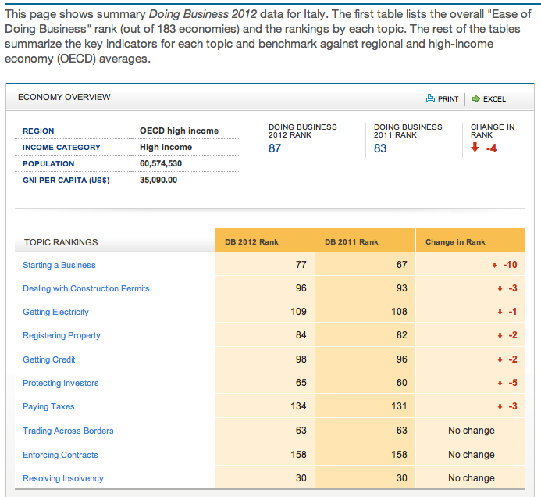This screenshot has height=497, width=541.
Task: Click the GNI per capita value 35,090.00
Action: (x=158, y=180)
